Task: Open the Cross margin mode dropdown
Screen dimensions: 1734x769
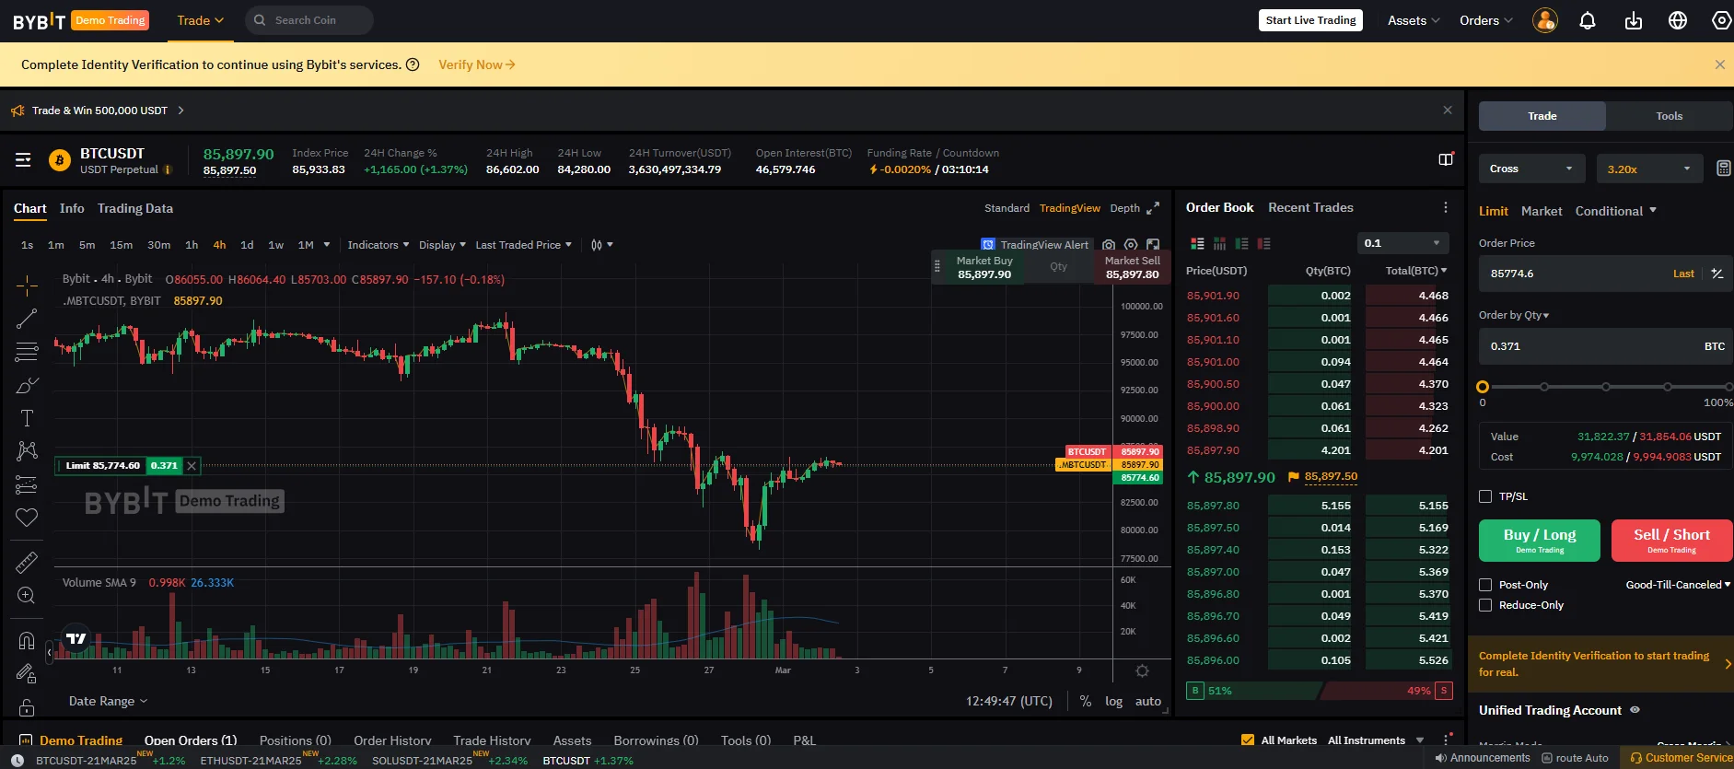Action: point(1532,169)
